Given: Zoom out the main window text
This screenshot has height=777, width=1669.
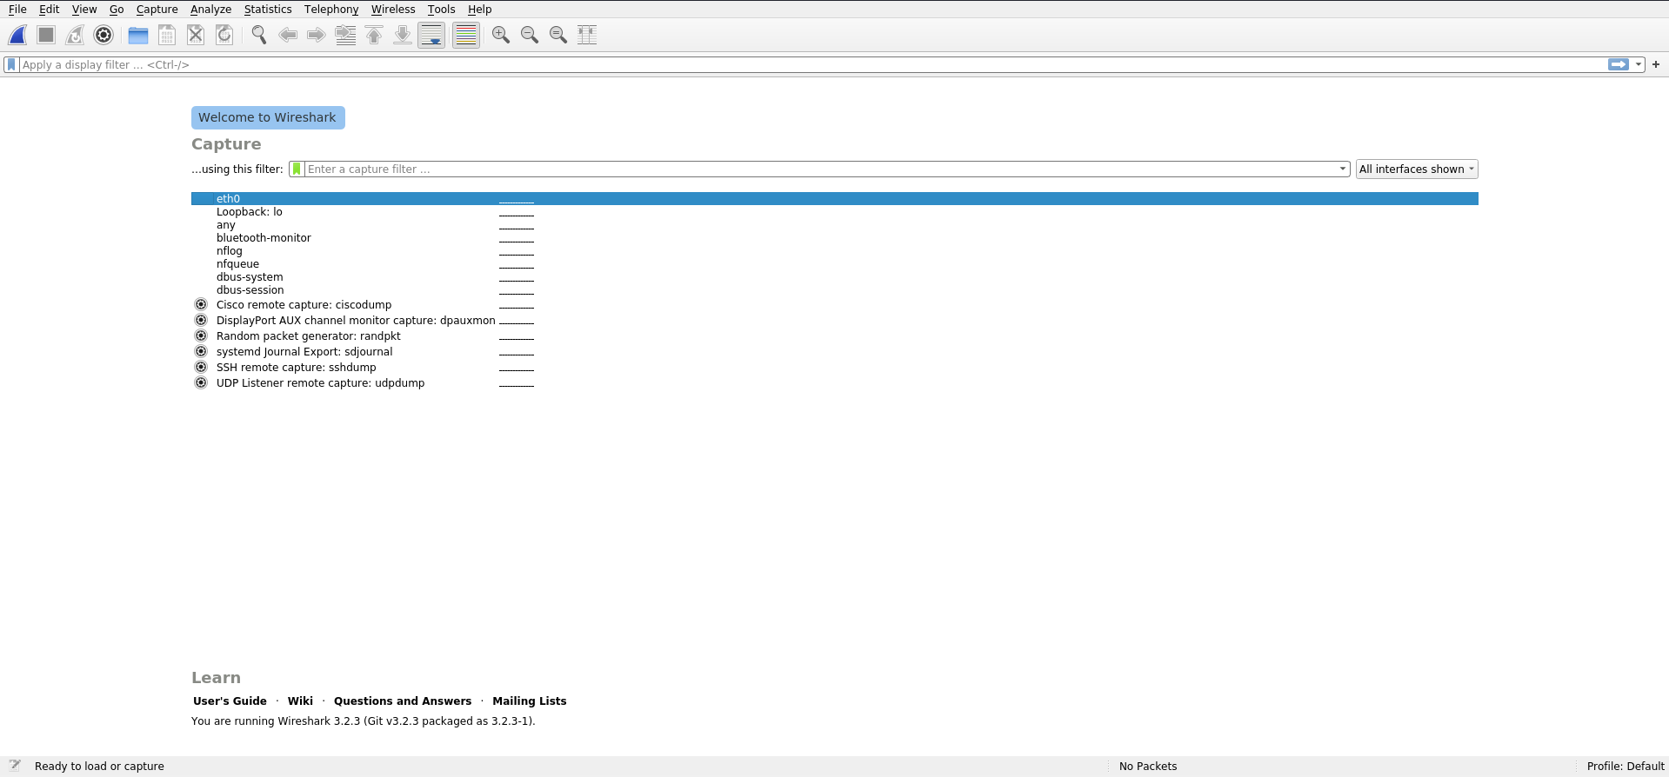Looking at the screenshot, I should [530, 35].
